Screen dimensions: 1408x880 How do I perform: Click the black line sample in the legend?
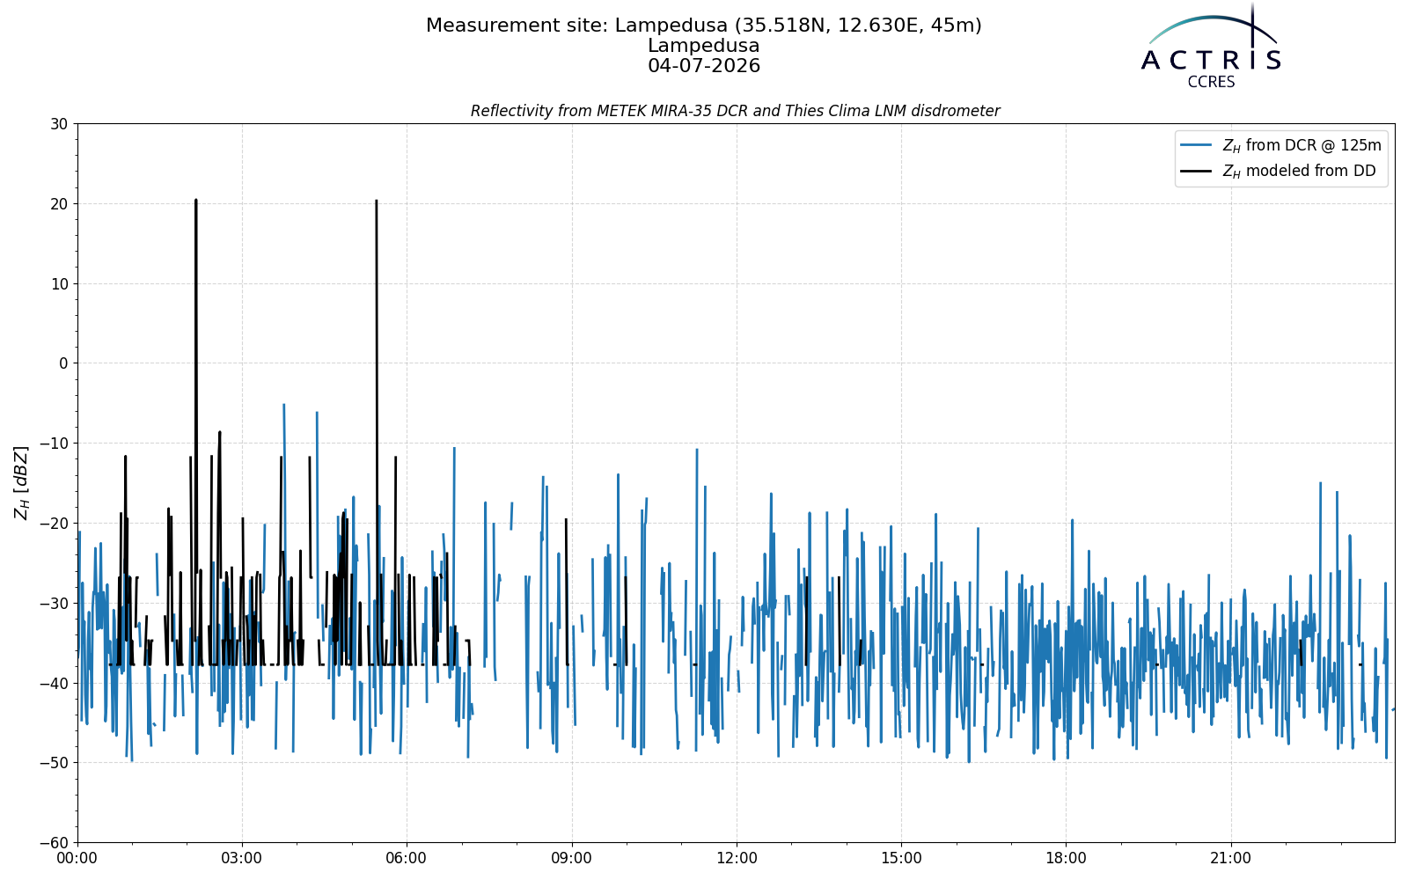tap(1197, 171)
